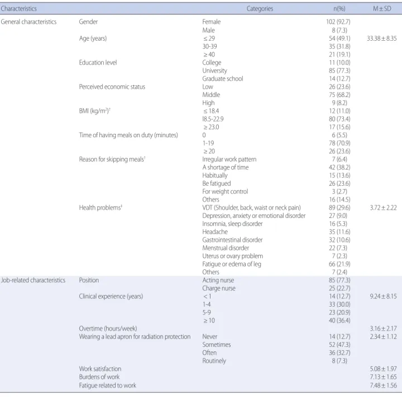This screenshot has height=397, width=402.
Task: Click the 'Sometimes' category
Action: click(217, 345)
